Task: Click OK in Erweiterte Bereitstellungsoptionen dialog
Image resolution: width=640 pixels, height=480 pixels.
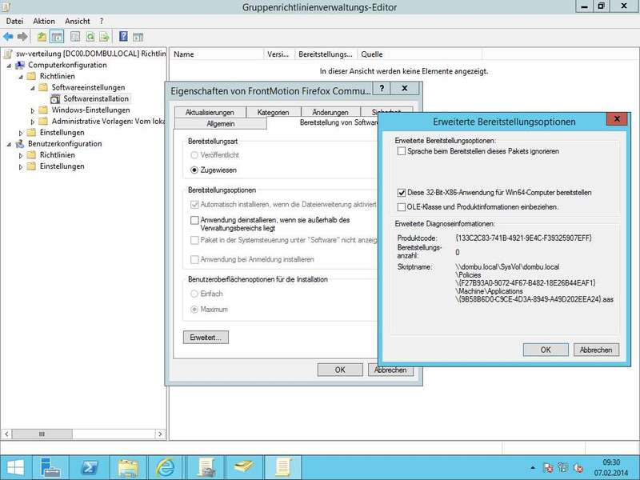Action: (545, 350)
